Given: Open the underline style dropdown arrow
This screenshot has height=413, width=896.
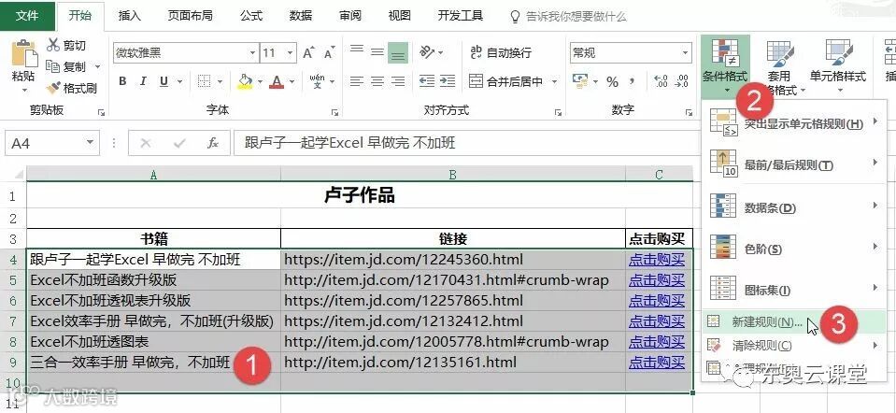Looking at the screenshot, I should click(x=179, y=81).
